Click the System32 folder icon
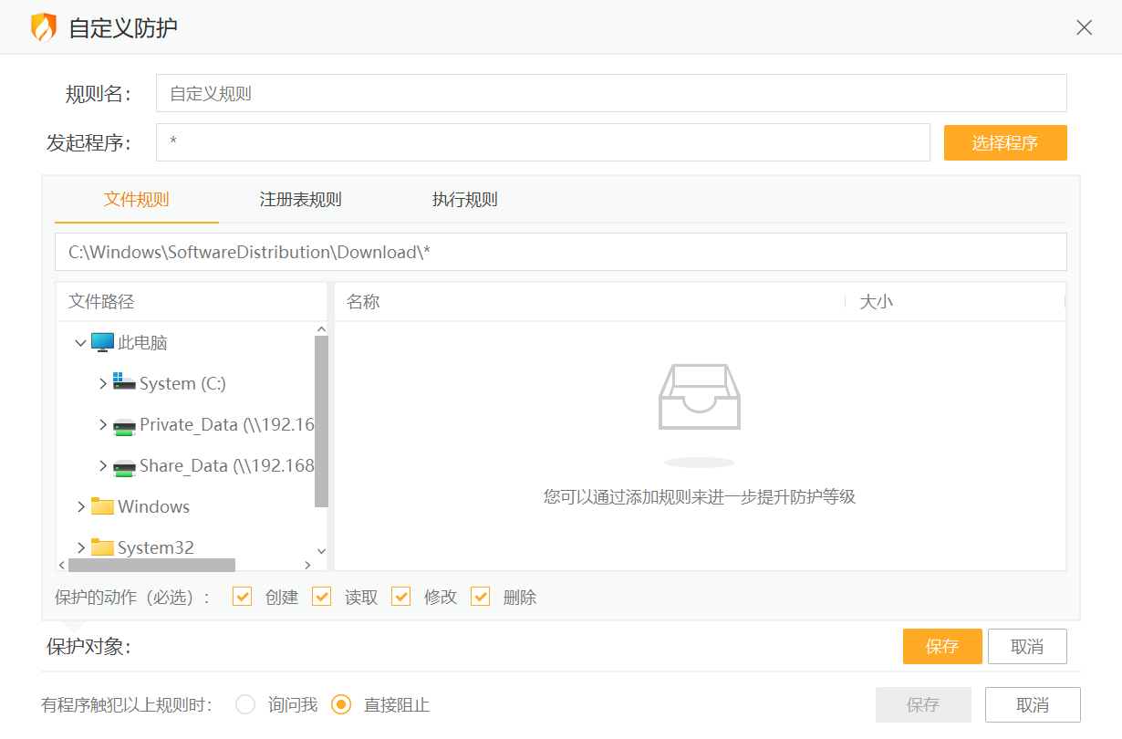1122x739 pixels. click(x=102, y=547)
